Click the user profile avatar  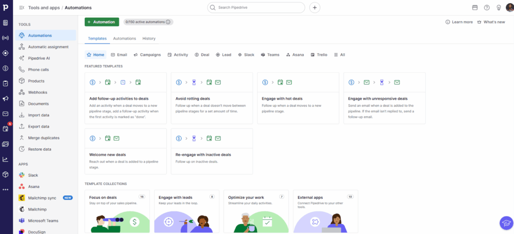pos(509,8)
